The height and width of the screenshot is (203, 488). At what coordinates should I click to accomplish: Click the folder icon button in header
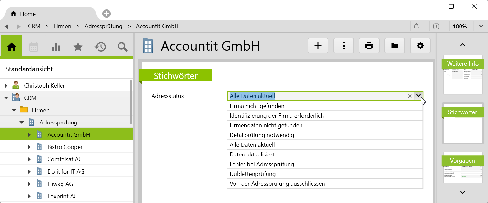394,46
